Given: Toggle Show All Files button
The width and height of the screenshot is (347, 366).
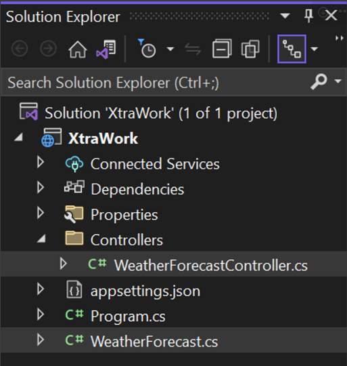Looking at the screenshot, I should coord(250,49).
